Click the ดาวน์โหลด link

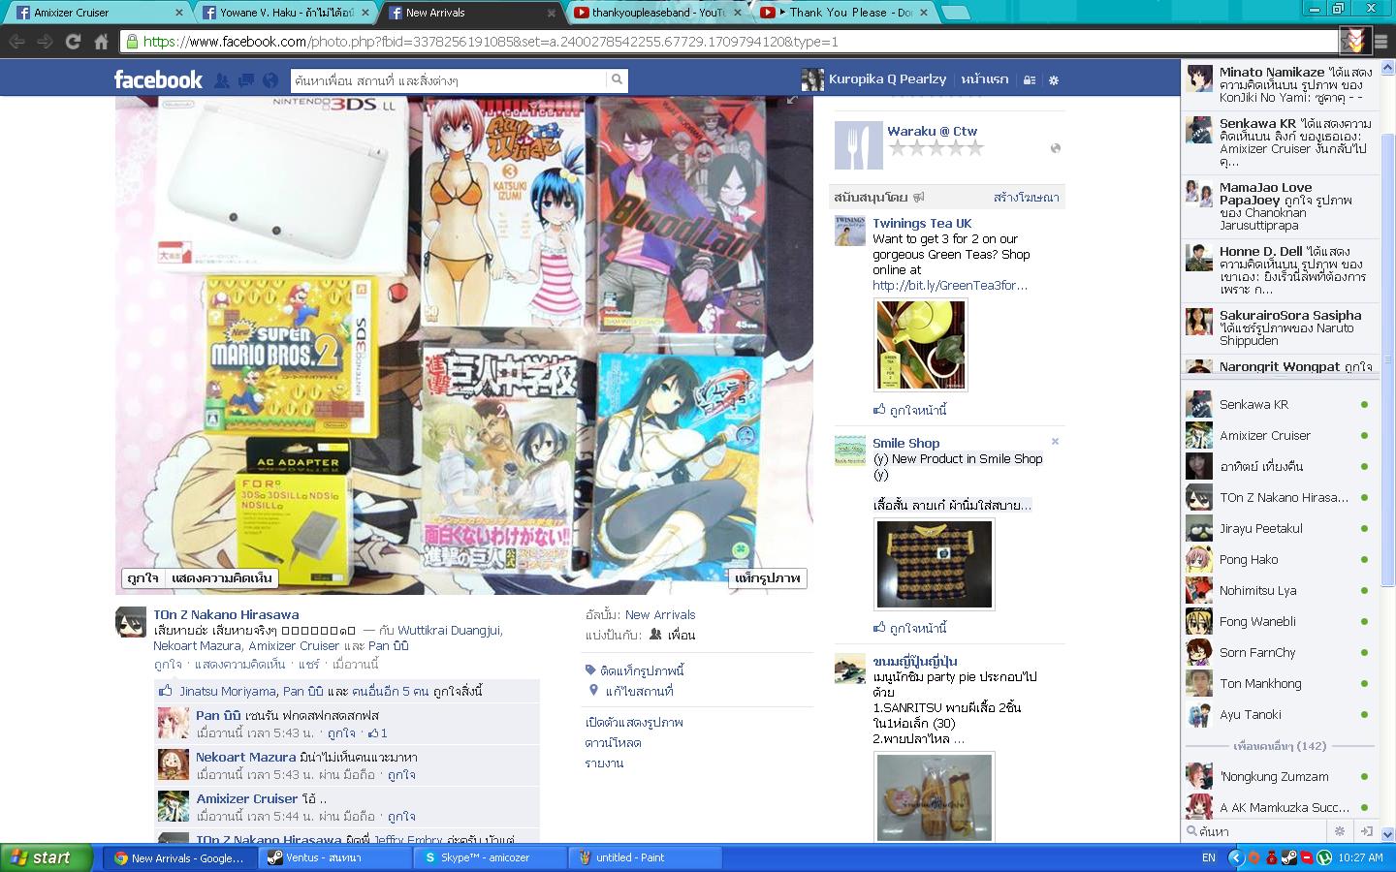coord(613,743)
